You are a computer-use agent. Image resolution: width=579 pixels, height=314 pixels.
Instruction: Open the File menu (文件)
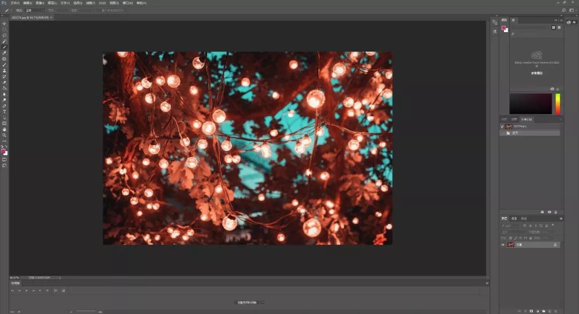coord(14,3)
